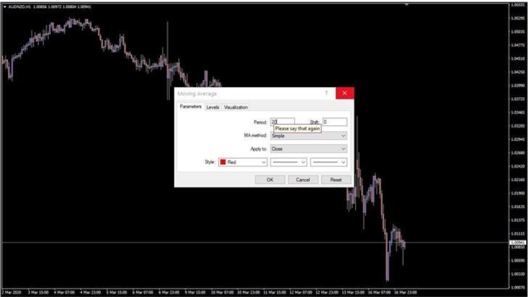Click into the Period input field
This screenshot has width=528, height=297.
point(282,122)
